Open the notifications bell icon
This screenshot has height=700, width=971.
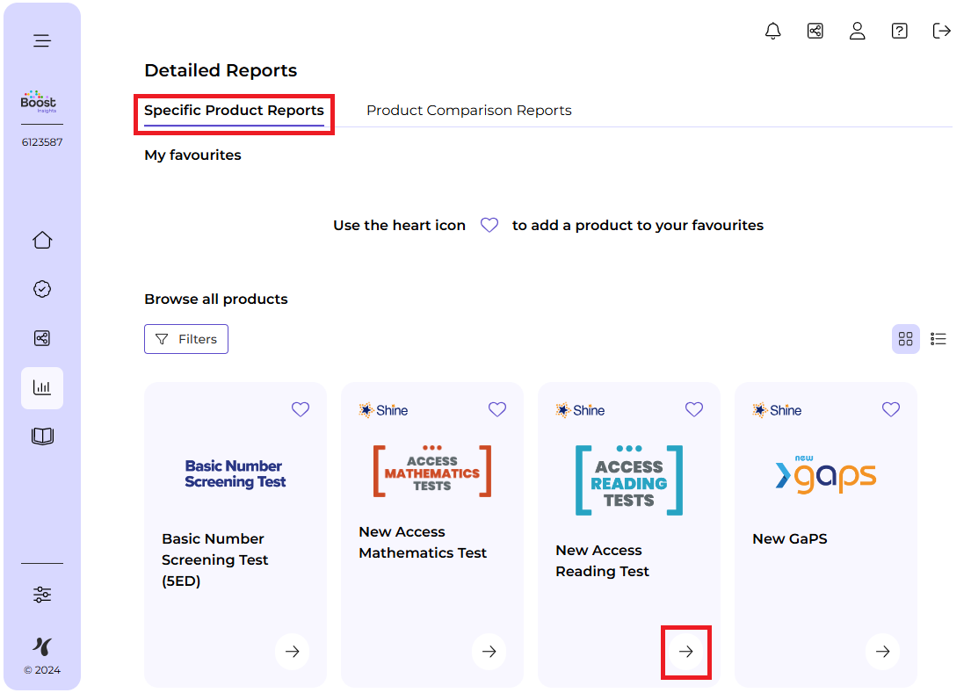[773, 32]
